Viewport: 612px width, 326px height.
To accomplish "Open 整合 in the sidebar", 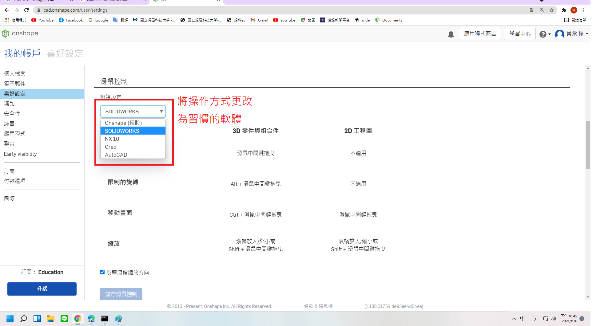I will click(9, 144).
